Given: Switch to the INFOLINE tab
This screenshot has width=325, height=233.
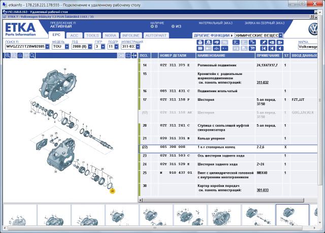Looking at the screenshot, I should [131, 35].
